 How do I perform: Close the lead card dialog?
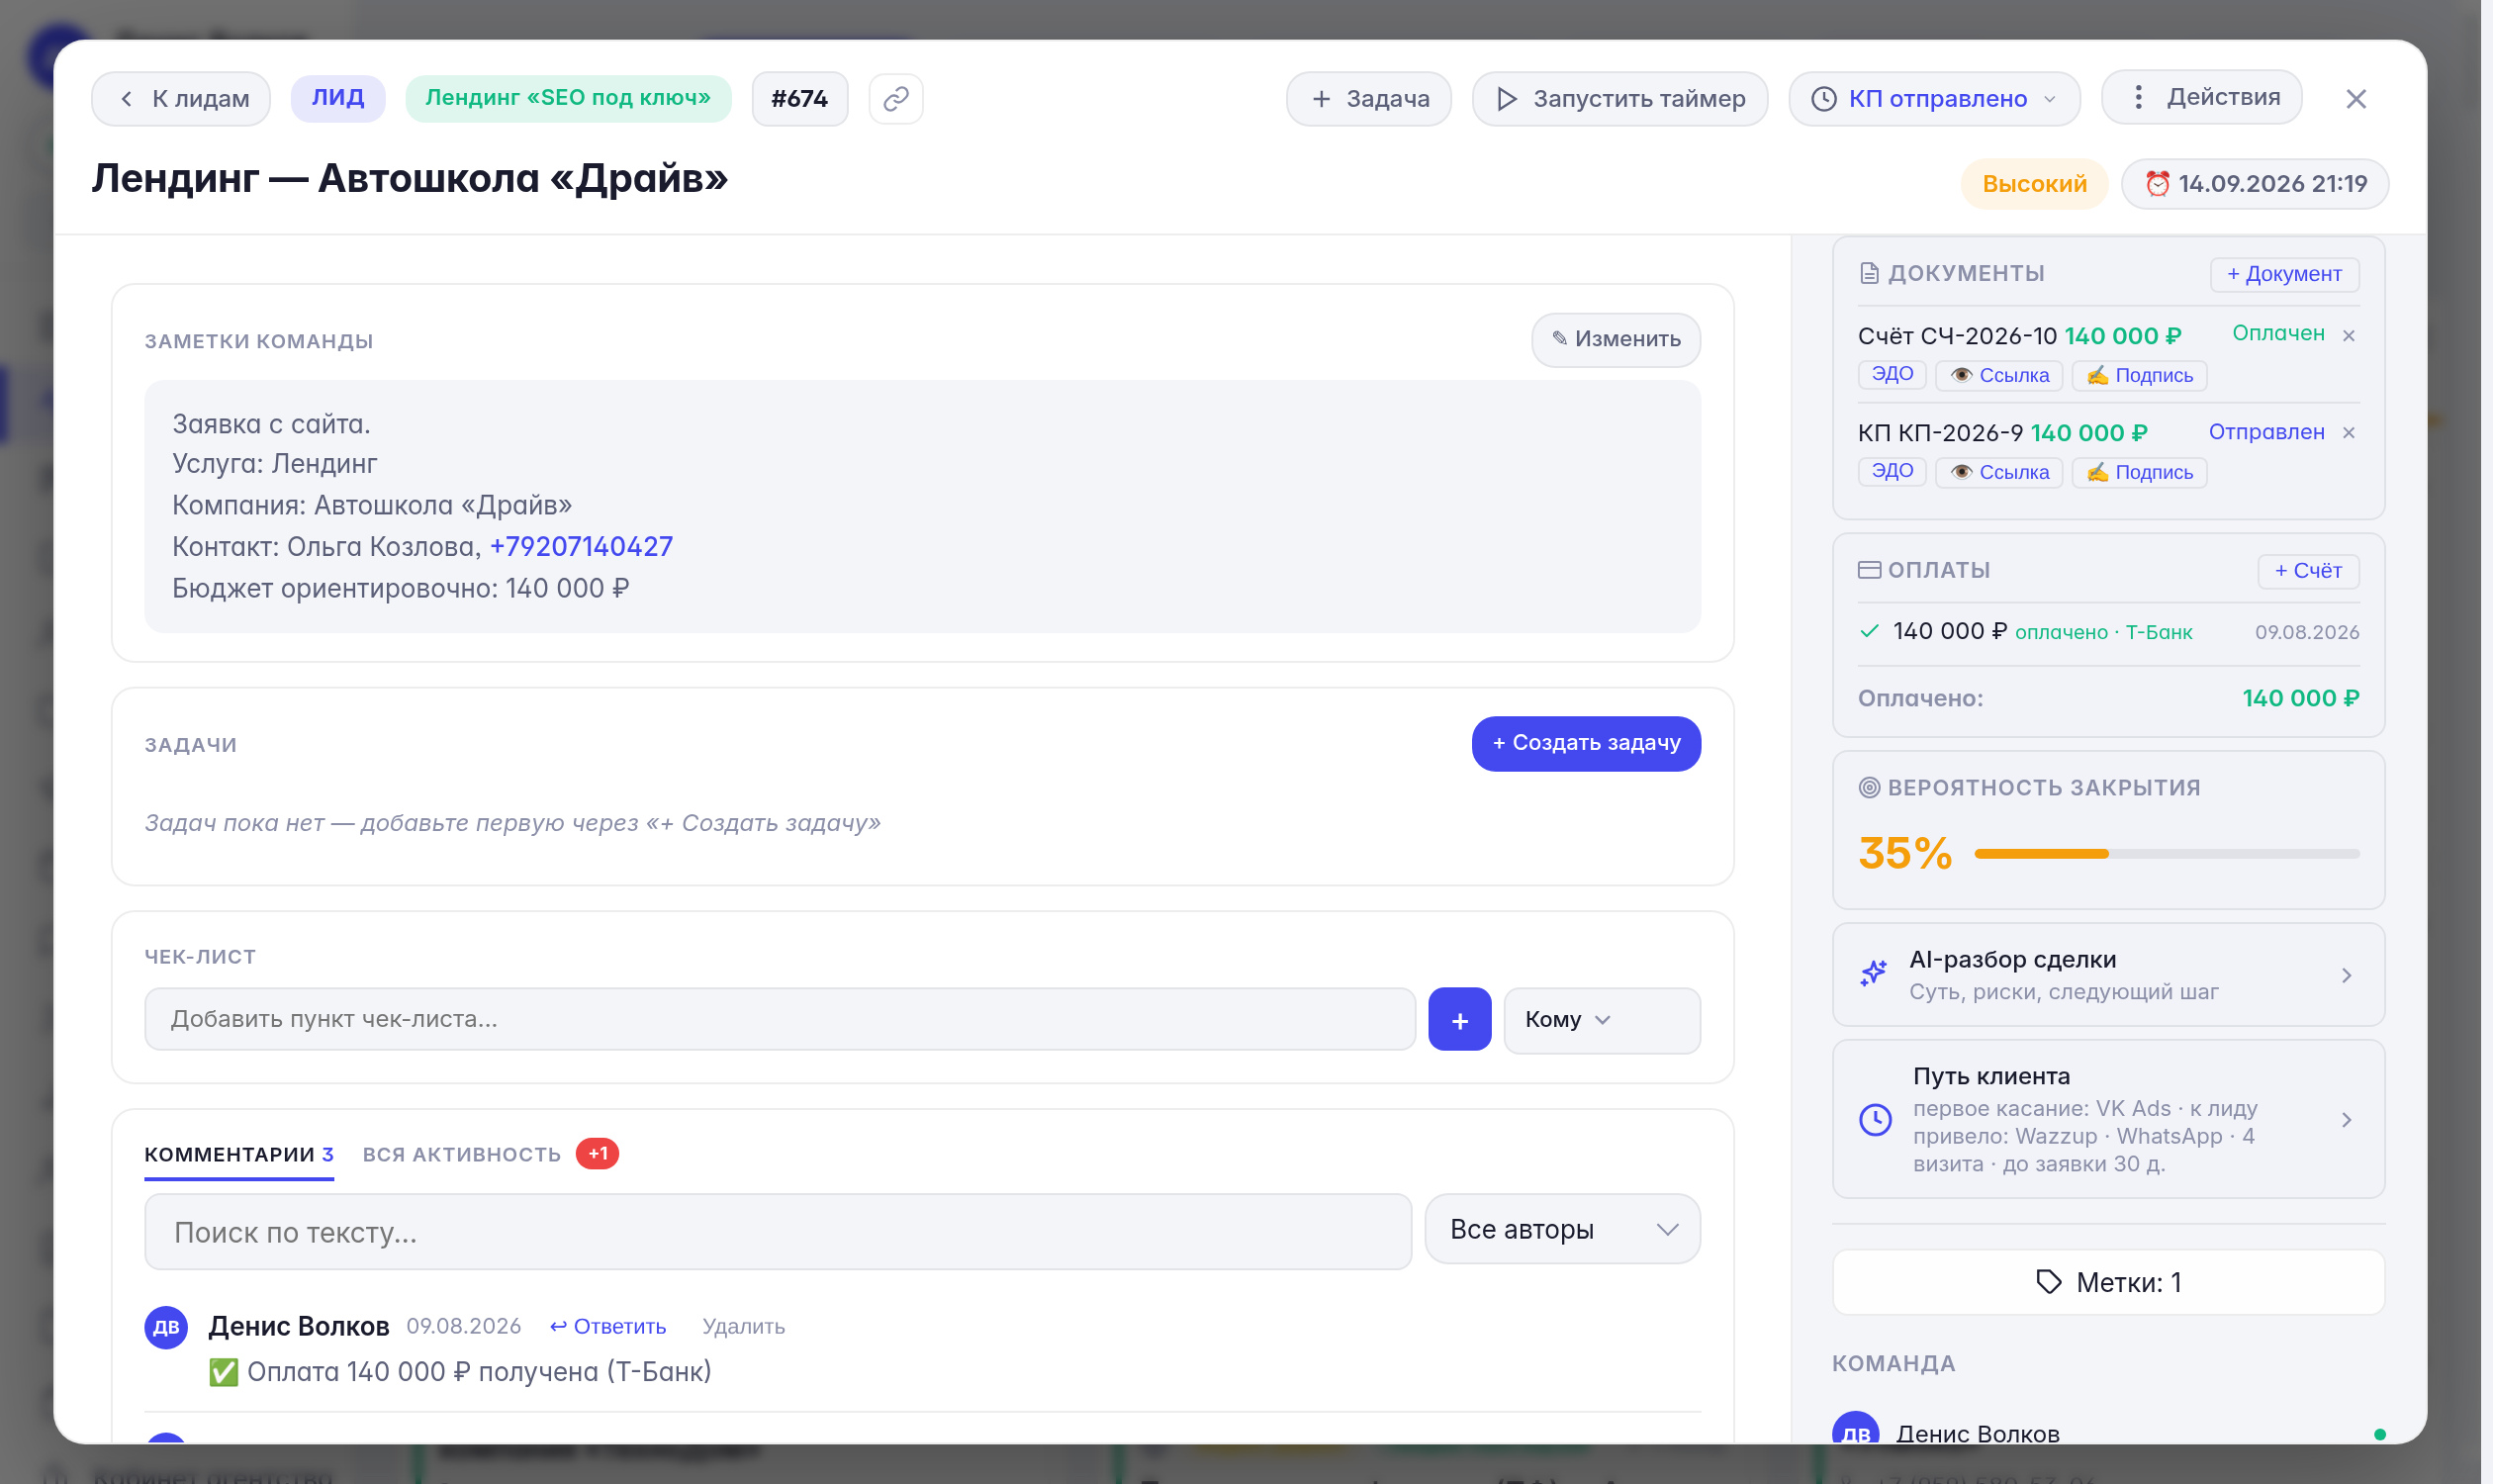click(x=2355, y=98)
